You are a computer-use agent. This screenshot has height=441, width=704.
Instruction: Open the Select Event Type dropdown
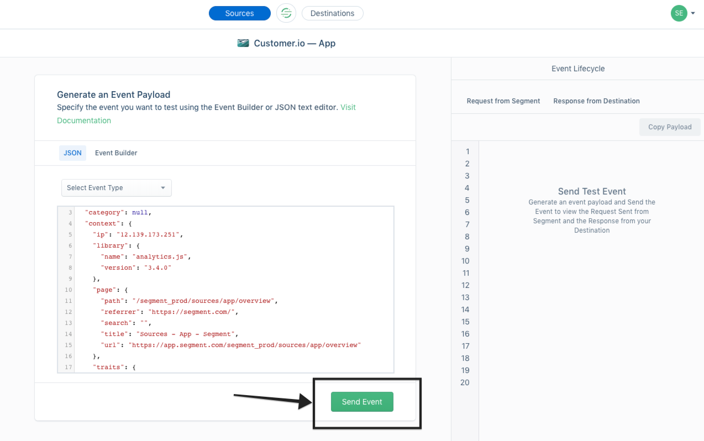pyautogui.click(x=117, y=188)
